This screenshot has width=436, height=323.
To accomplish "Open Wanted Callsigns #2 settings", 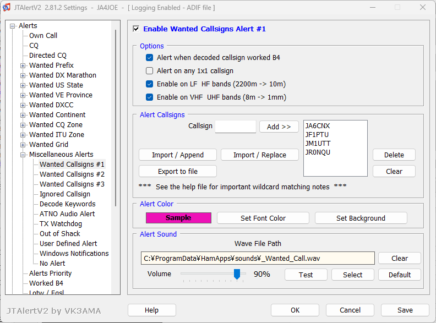I will pos(72,174).
